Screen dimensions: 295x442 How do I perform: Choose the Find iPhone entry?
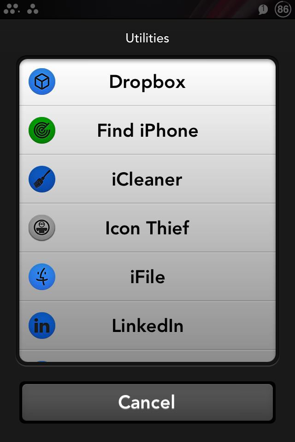[147, 130]
